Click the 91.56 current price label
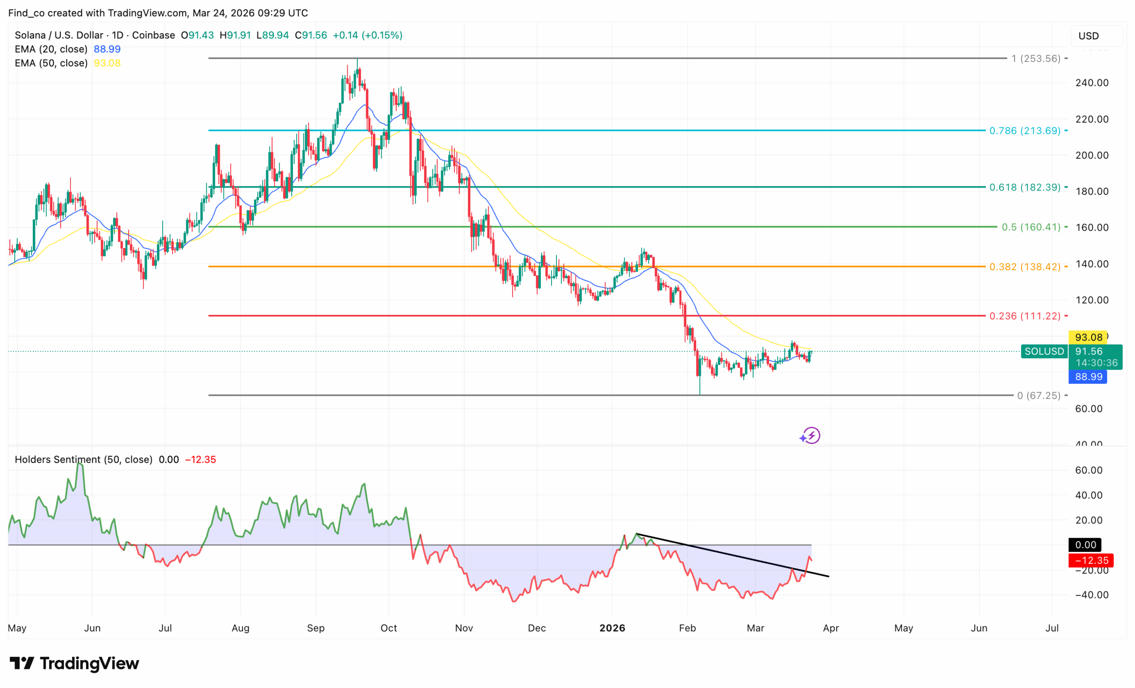Viewport: 1135px width, 688px height. (x=1089, y=351)
